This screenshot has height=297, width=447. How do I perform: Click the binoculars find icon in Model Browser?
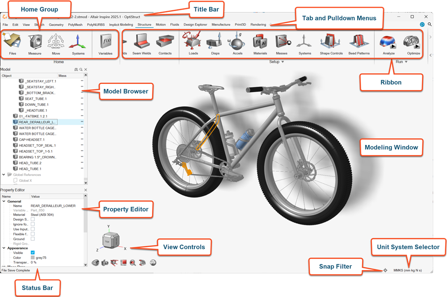pyautogui.click(x=76, y=70)
